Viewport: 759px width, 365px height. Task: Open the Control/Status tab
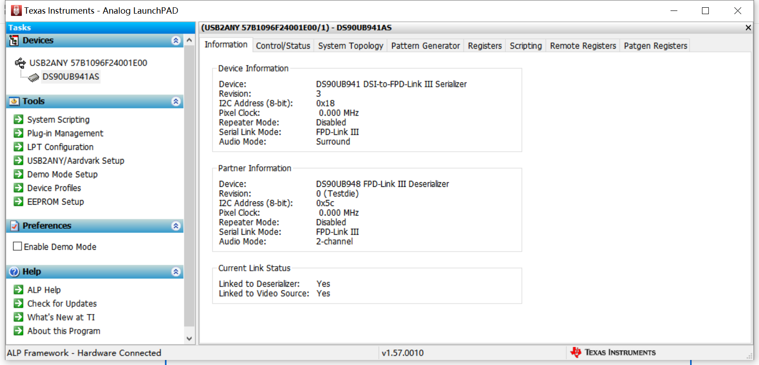283,46
